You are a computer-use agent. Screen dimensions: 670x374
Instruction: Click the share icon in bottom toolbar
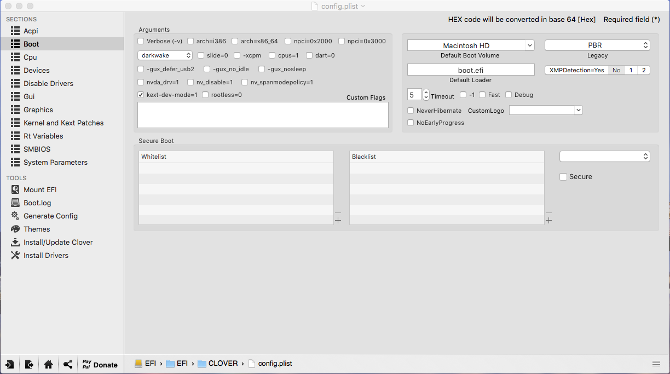pos(68,365)
